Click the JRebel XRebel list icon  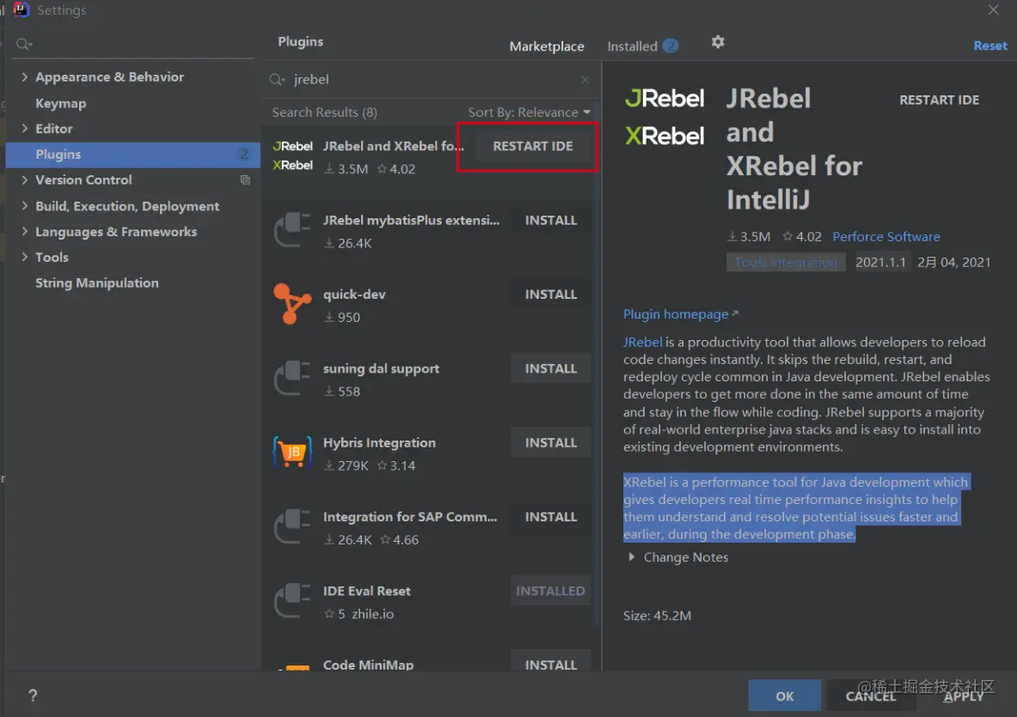coord(292,155)
